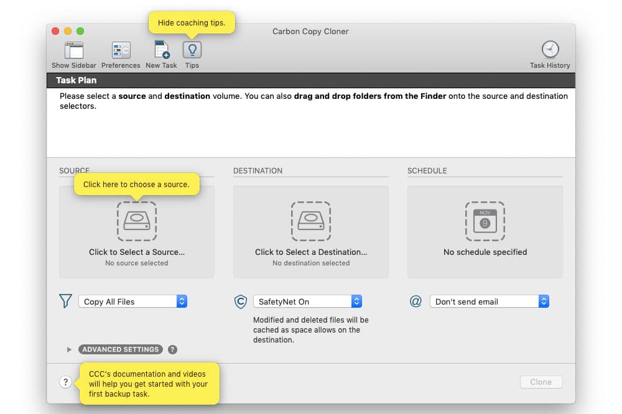This screenshot has height=414, width=622.
Task: Click 'Modified and deleted files' SafetyNet description
Action: pyautogui.click(x=311, y=330)
